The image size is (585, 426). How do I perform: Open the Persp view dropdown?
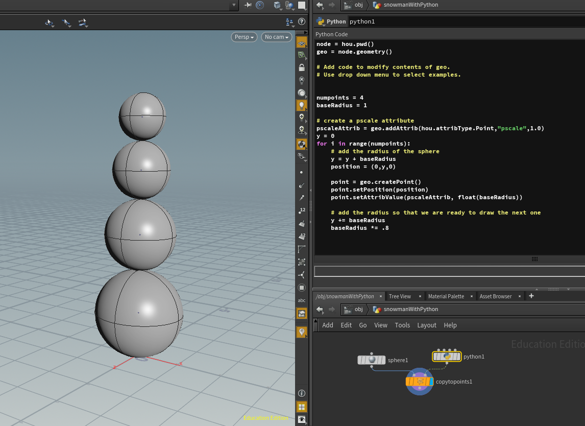click(x=244, y=37)
